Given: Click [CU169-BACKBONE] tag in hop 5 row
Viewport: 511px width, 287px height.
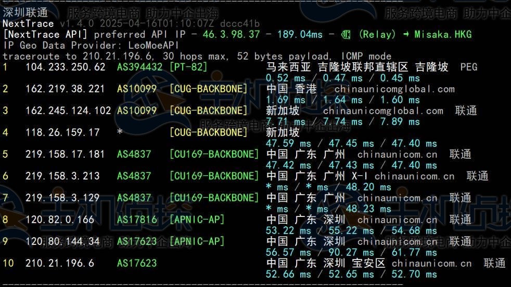Looking at the screenshot, I should pyautogui.click(x=214, y=154).
